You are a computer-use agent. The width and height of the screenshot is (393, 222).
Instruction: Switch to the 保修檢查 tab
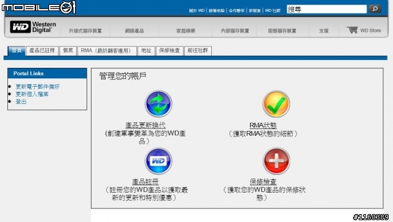[x=169, y=51]
